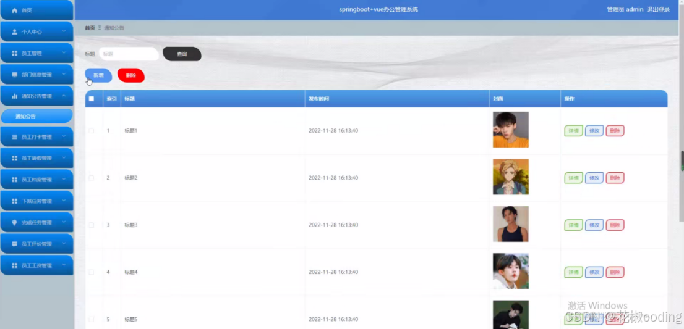Screen dimensions: 684x329
Task: Open the 通知公告 submenu item
Action: pos(36,116)
